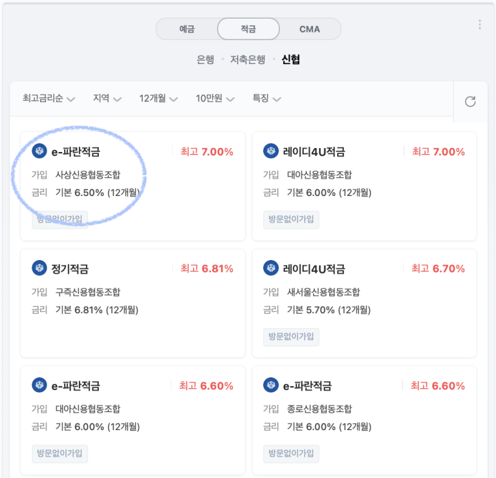The height and width of the screenshot is (478, 496).
Task: Open 레이디4U적금 title from 대아신용협동조합
Action: click(314, 152)
